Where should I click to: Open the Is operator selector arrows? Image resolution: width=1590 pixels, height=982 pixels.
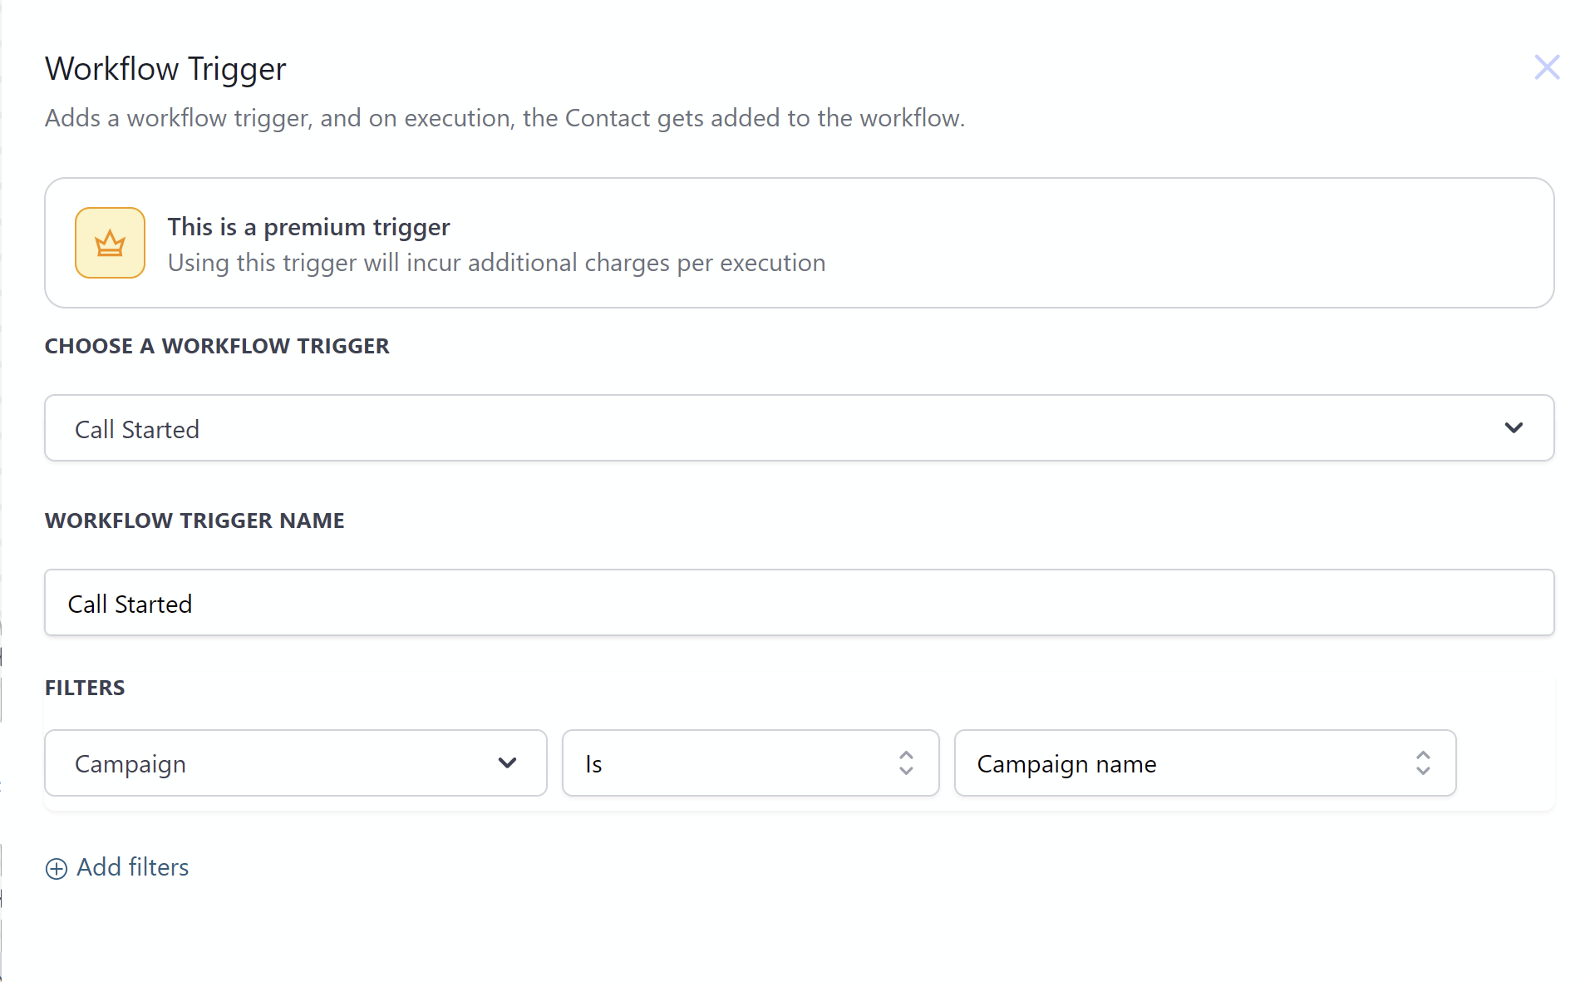tap(906, 763)
